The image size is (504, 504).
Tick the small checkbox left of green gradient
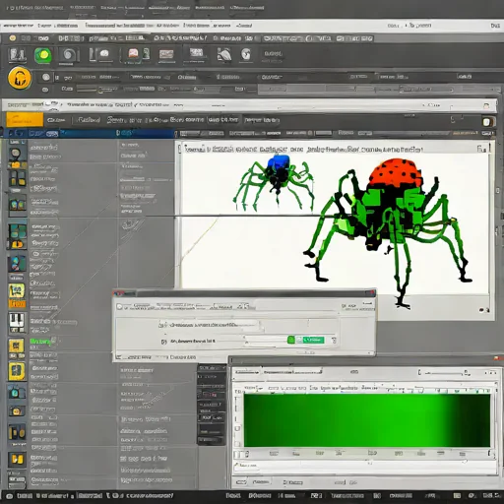[237, 429]
